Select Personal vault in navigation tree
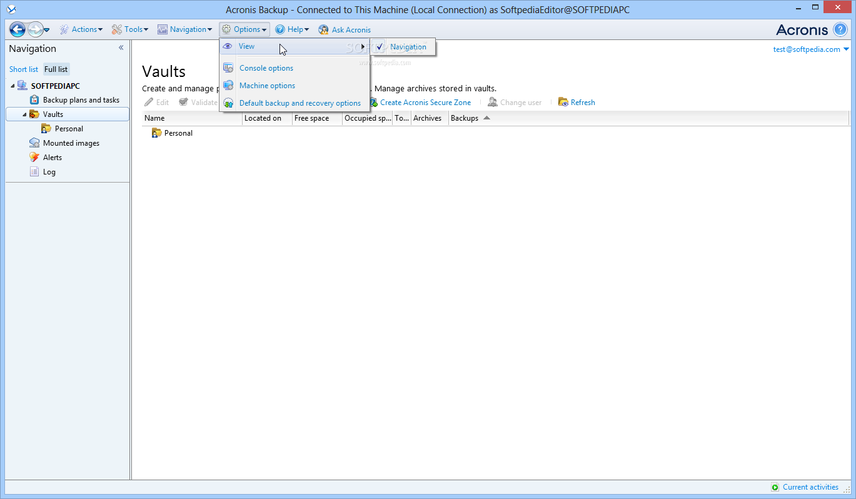Viewport: 856px width, 499px height. 69,129
